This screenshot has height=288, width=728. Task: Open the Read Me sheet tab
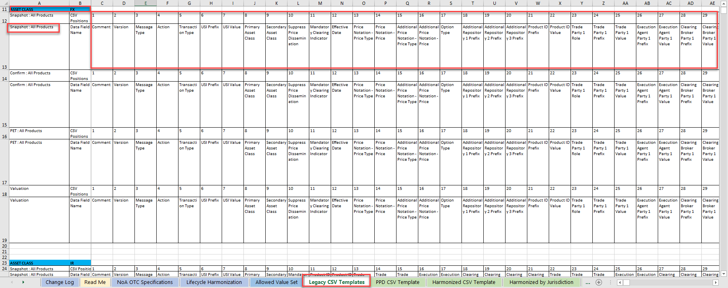[x=95, y=282]
